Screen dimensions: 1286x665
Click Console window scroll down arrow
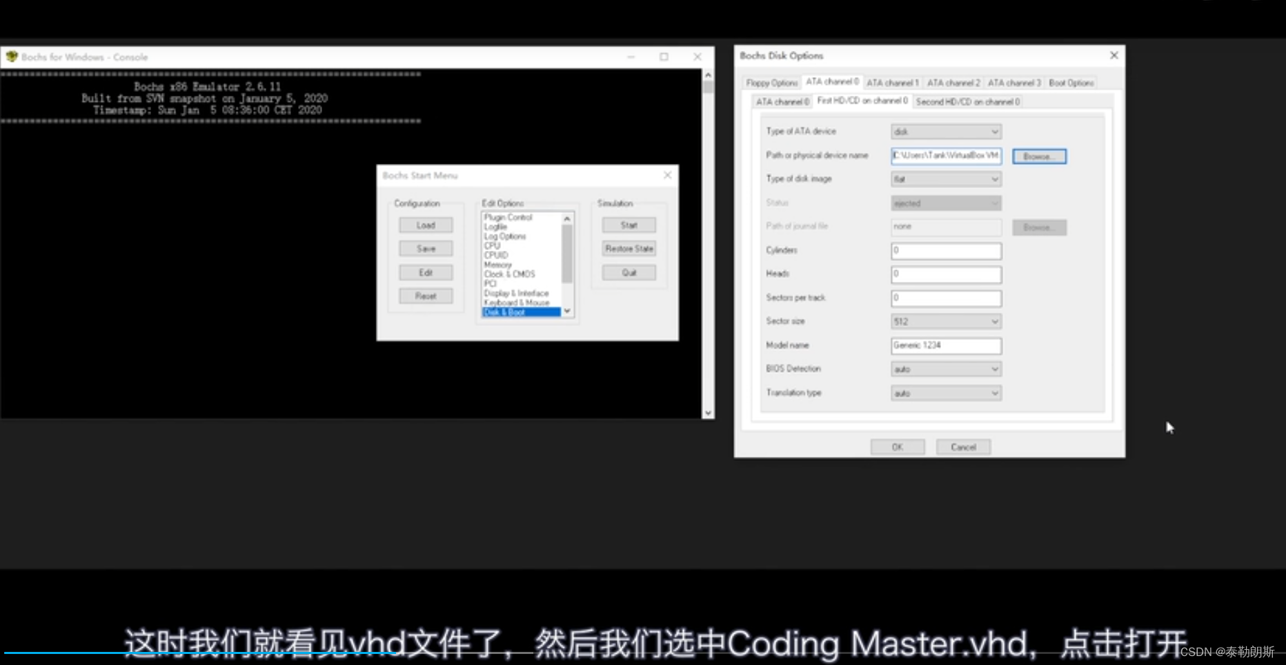(708, 413)
